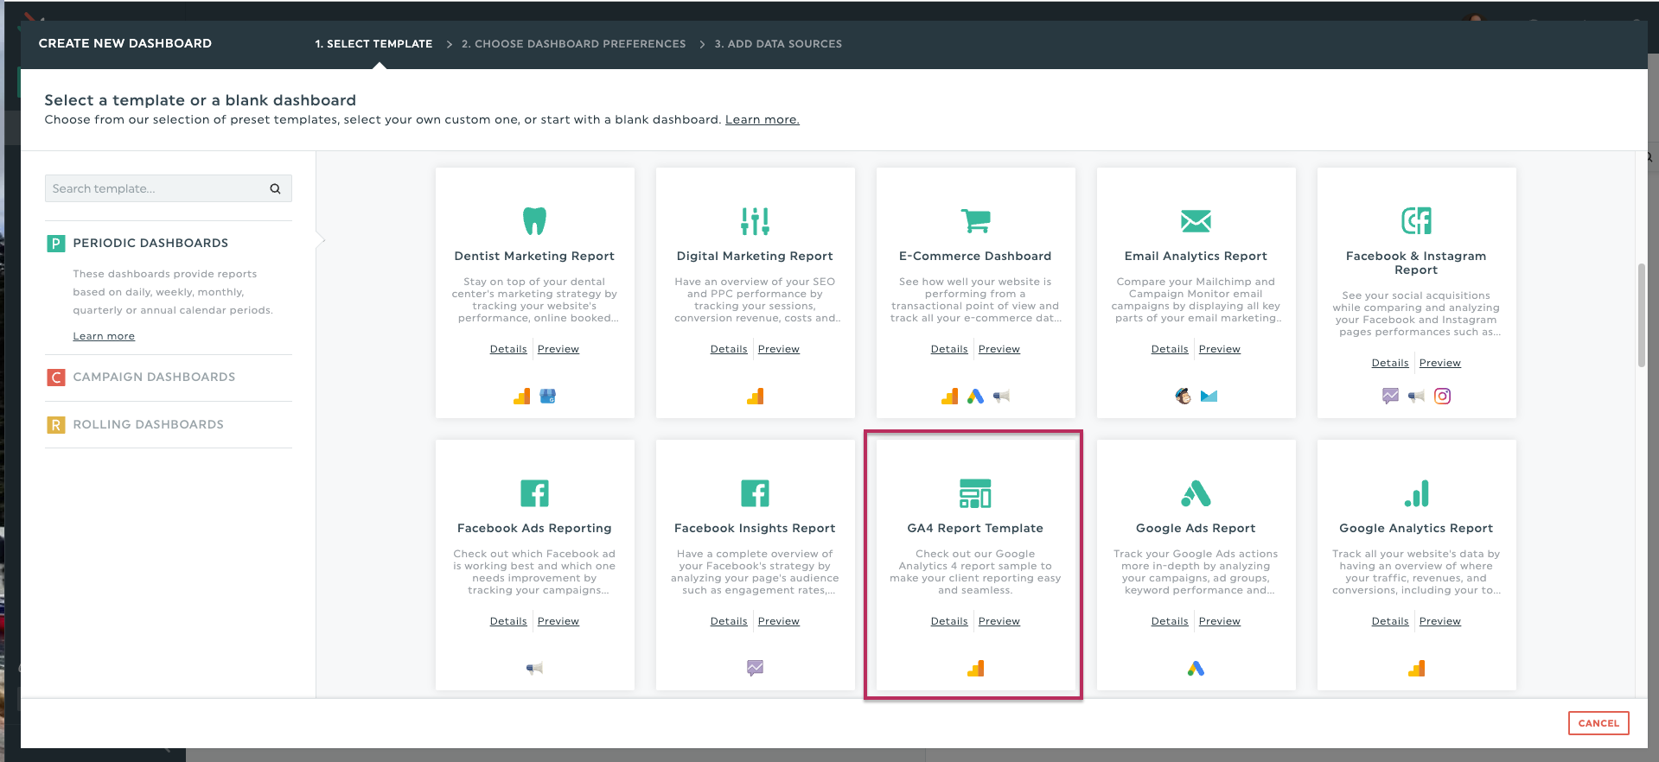Open Learn more under Periodic Dashboards
This screenshot has width=1659, height=762.
point(104,337)
